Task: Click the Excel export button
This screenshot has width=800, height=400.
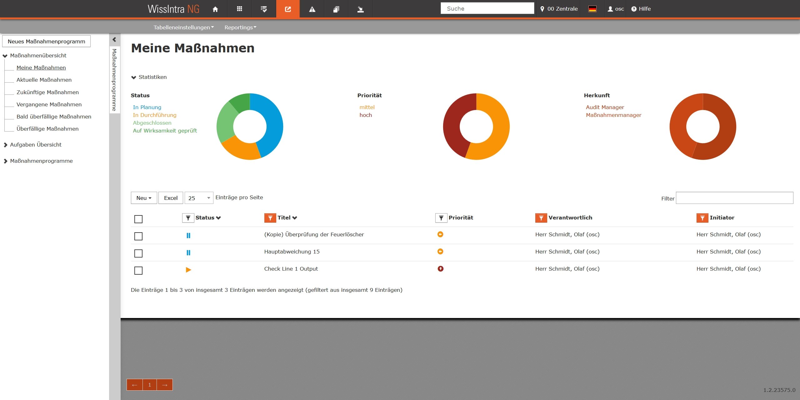Action: pyautogui.click(x=171, y=198)
